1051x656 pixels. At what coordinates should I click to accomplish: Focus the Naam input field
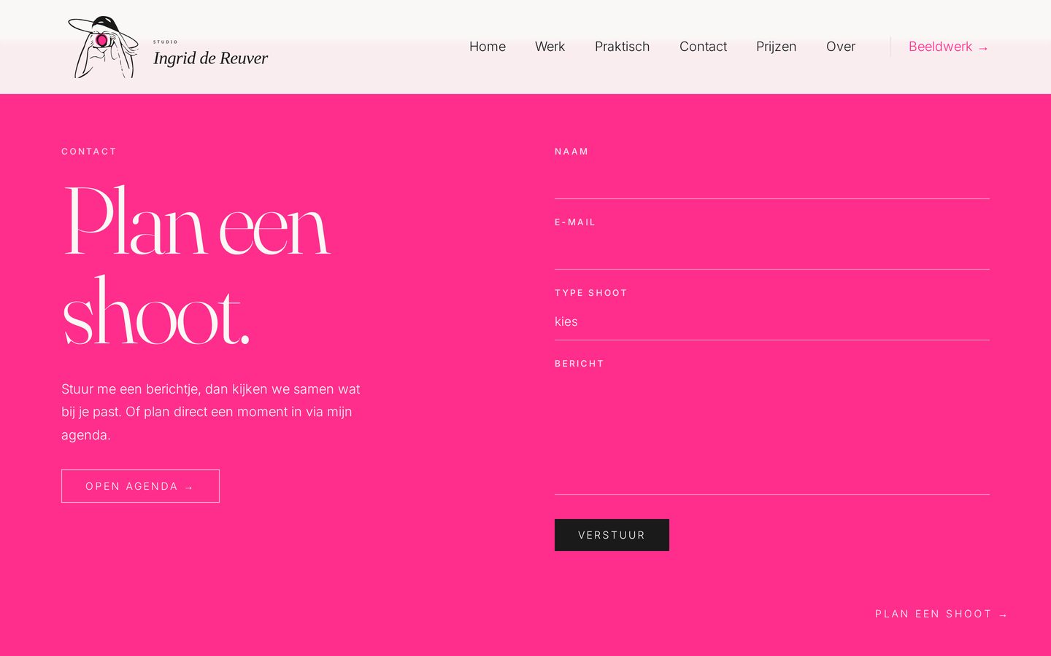tap(772, 181)
